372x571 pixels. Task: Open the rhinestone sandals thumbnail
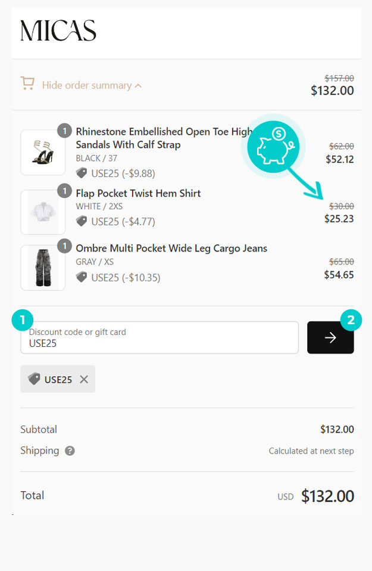click(43, 153)
